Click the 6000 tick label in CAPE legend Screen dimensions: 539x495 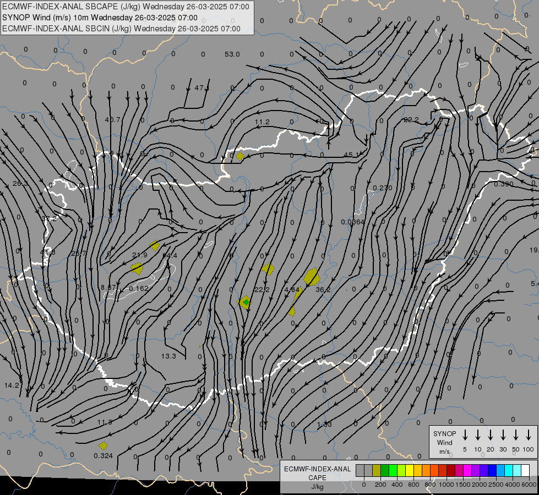530,485
